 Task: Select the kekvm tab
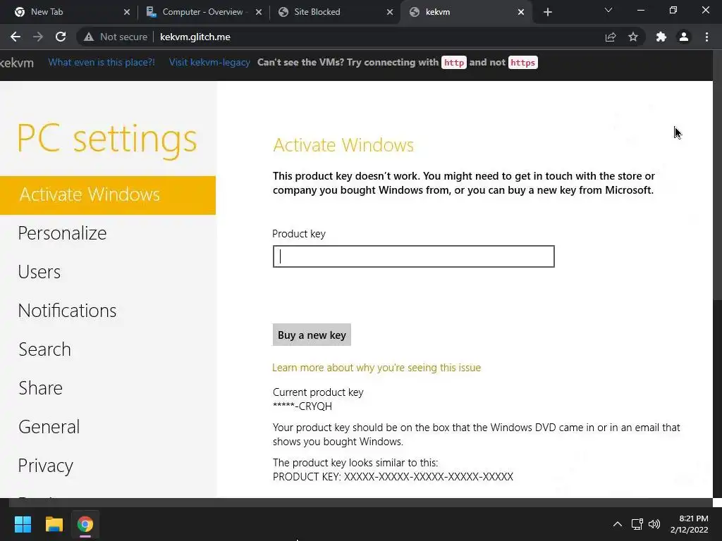tap(437, 12)
